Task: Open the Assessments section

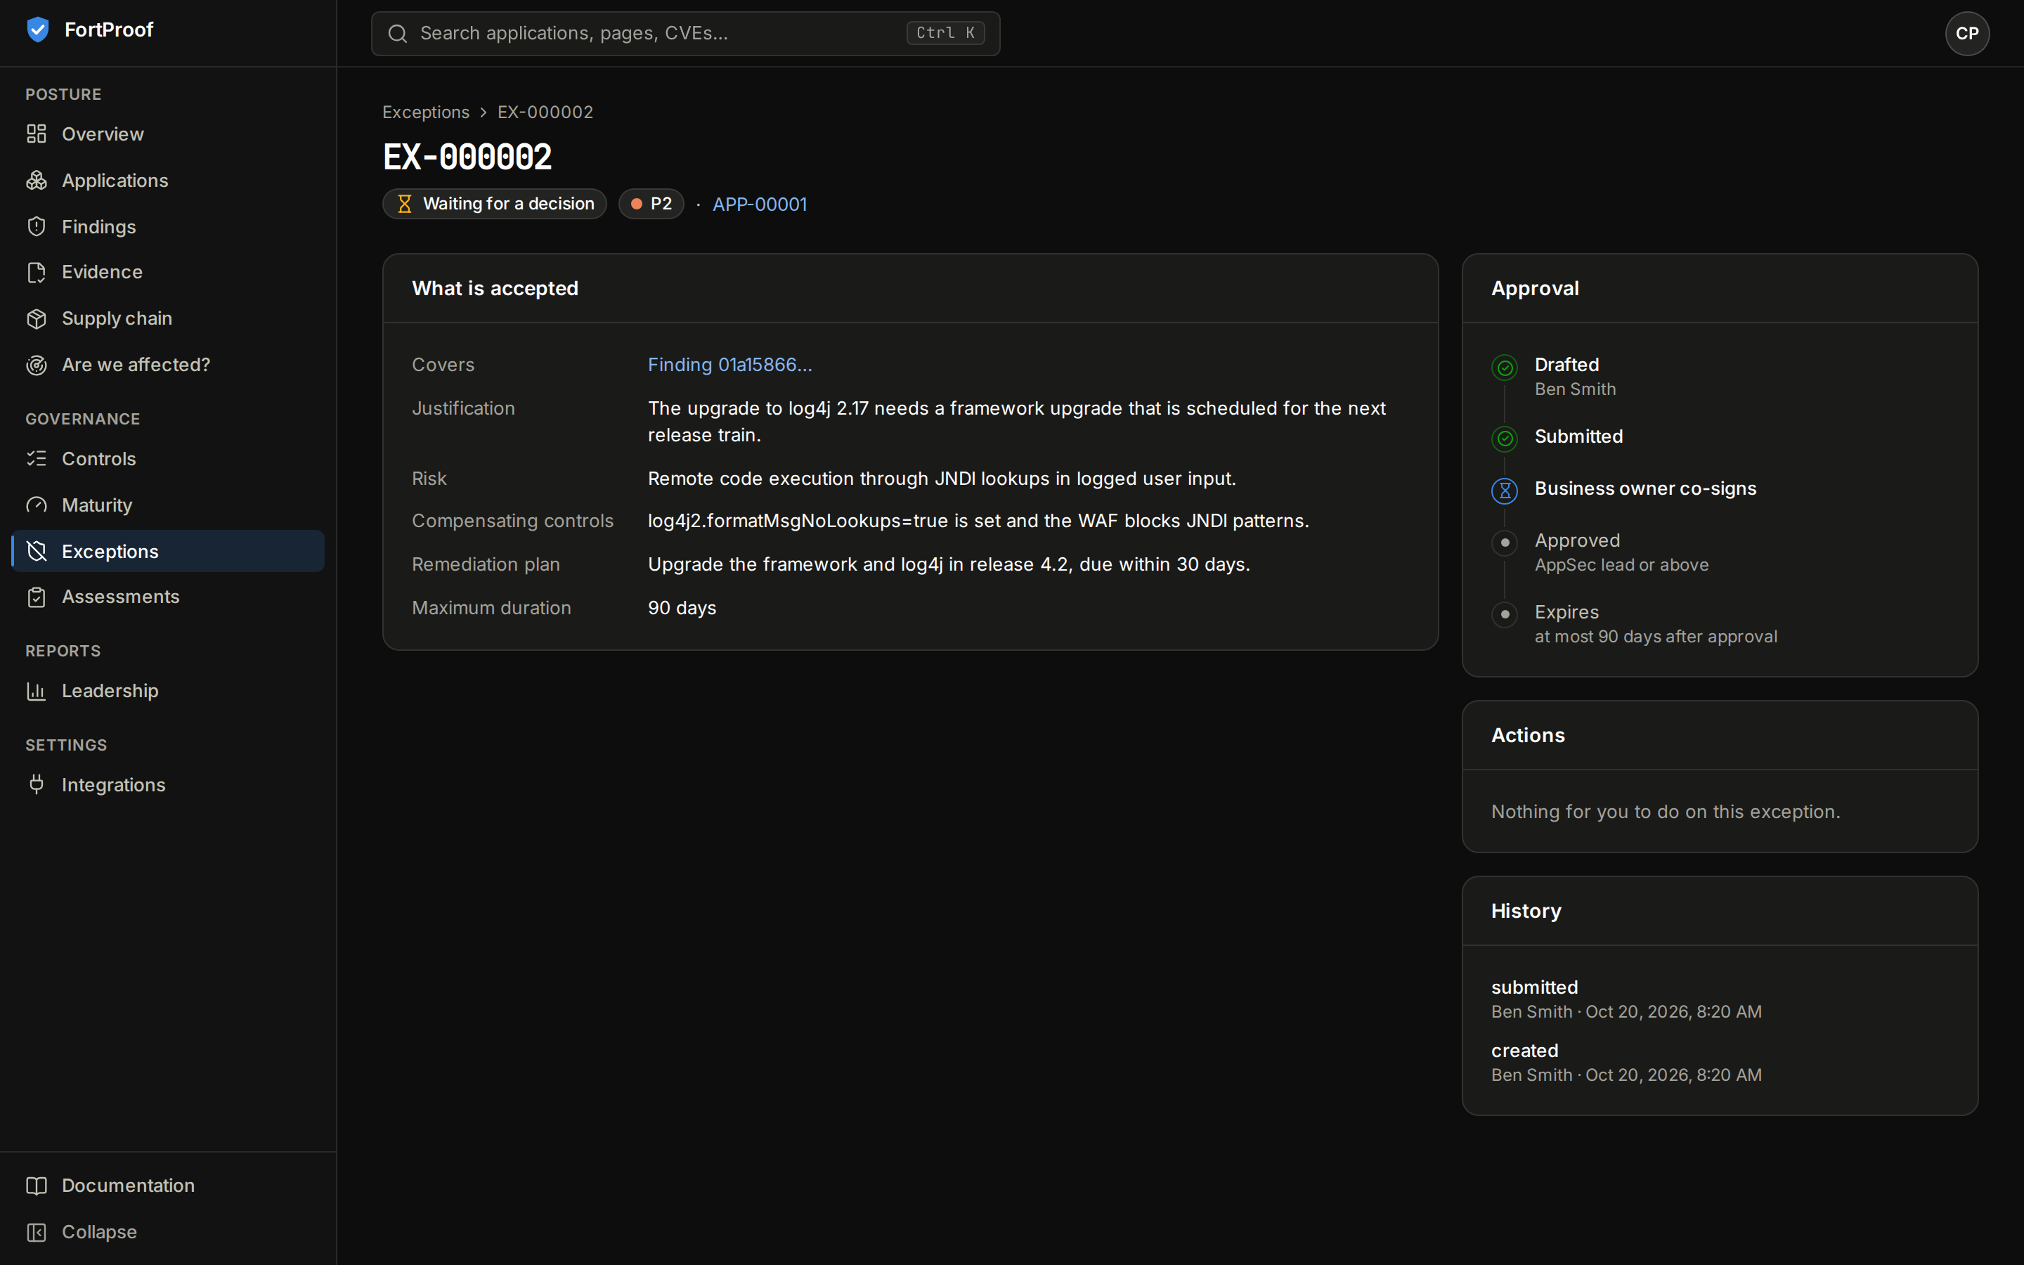Action: (168, 597)
